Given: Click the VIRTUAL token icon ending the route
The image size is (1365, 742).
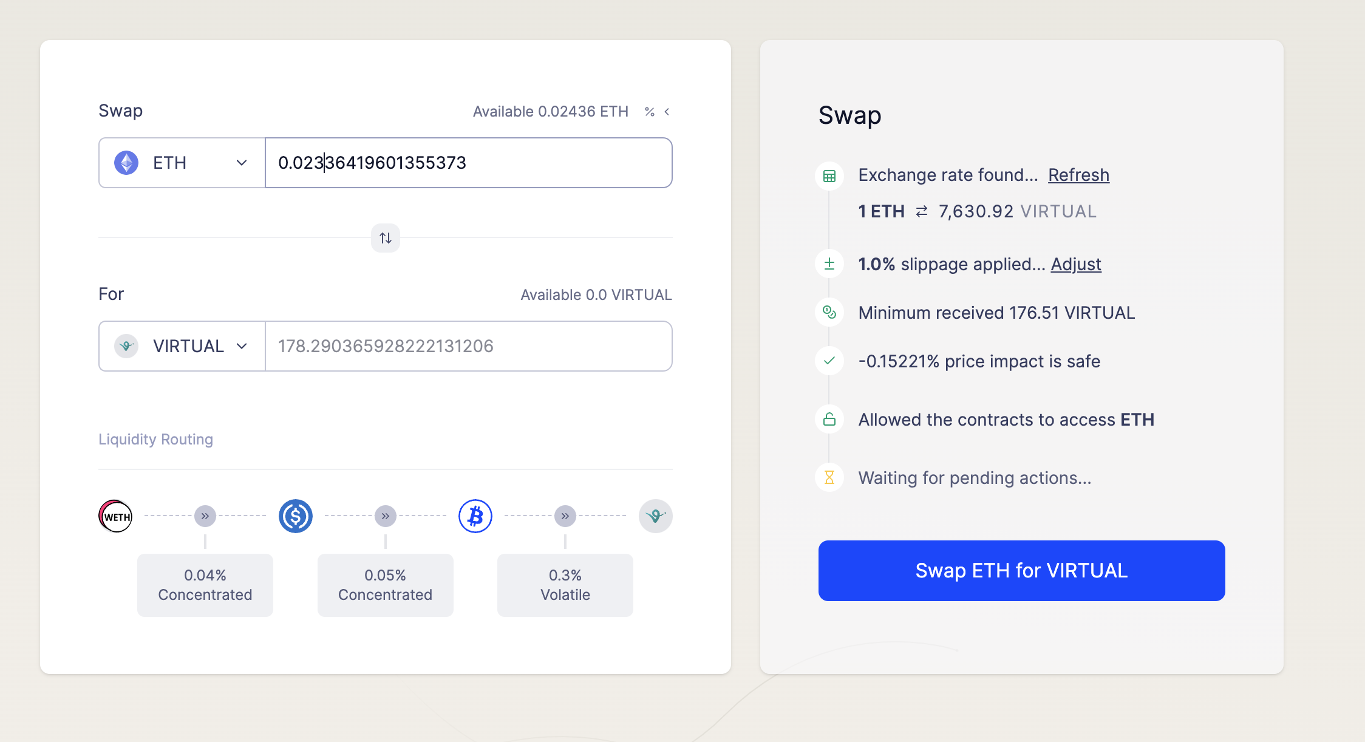Looking at the screenshot, I should 656,516.
